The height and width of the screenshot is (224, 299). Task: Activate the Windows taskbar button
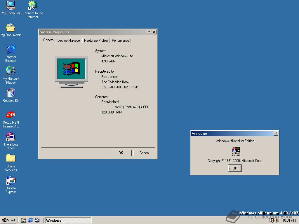pos(68,220)
